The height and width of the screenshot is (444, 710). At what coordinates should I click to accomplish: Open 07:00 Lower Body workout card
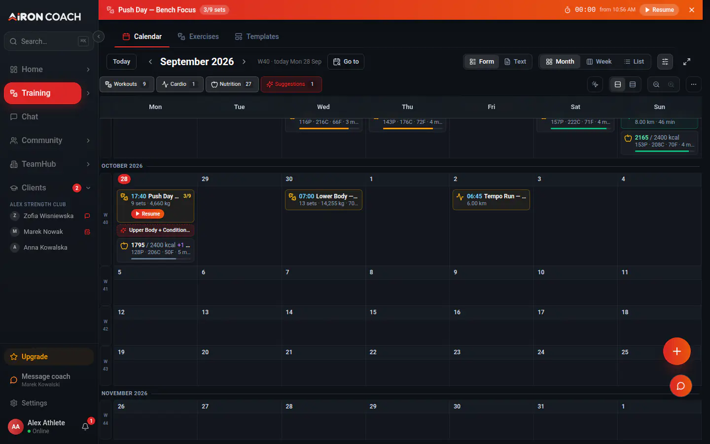[323, 200]
